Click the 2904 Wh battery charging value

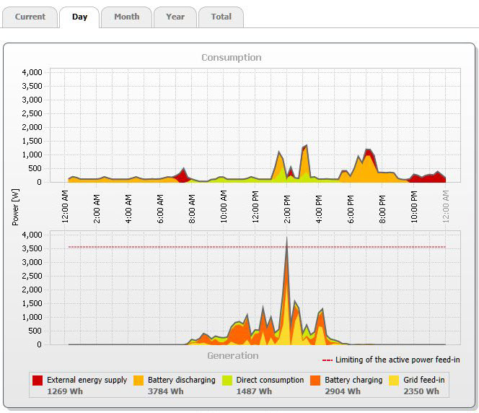(x=343, y=391)
